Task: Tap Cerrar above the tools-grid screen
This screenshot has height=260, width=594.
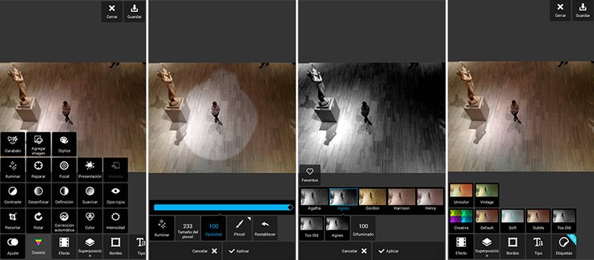Action: click(x=112, y=11)
